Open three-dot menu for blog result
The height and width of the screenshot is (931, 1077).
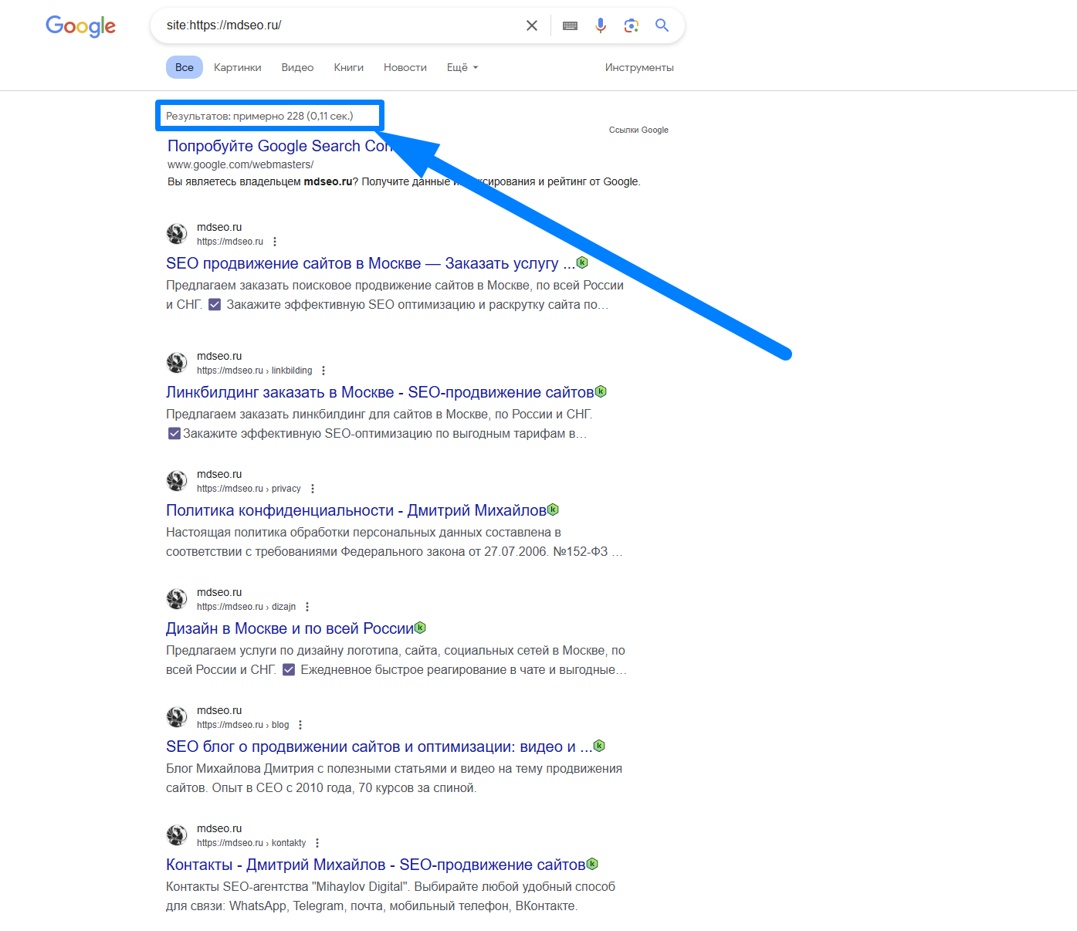(x=300, y=725)
